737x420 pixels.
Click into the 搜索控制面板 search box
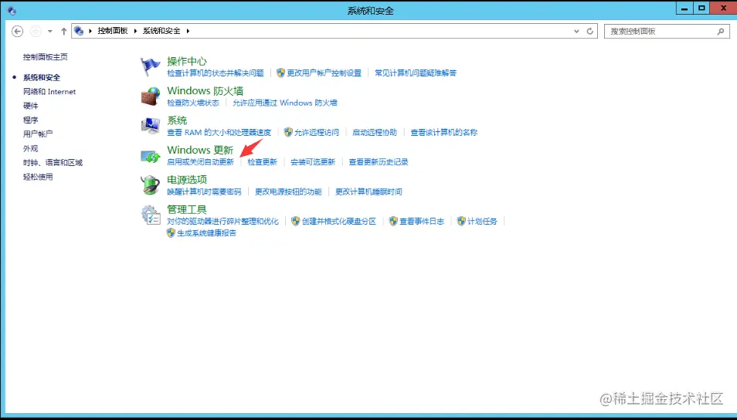[667, 31]
